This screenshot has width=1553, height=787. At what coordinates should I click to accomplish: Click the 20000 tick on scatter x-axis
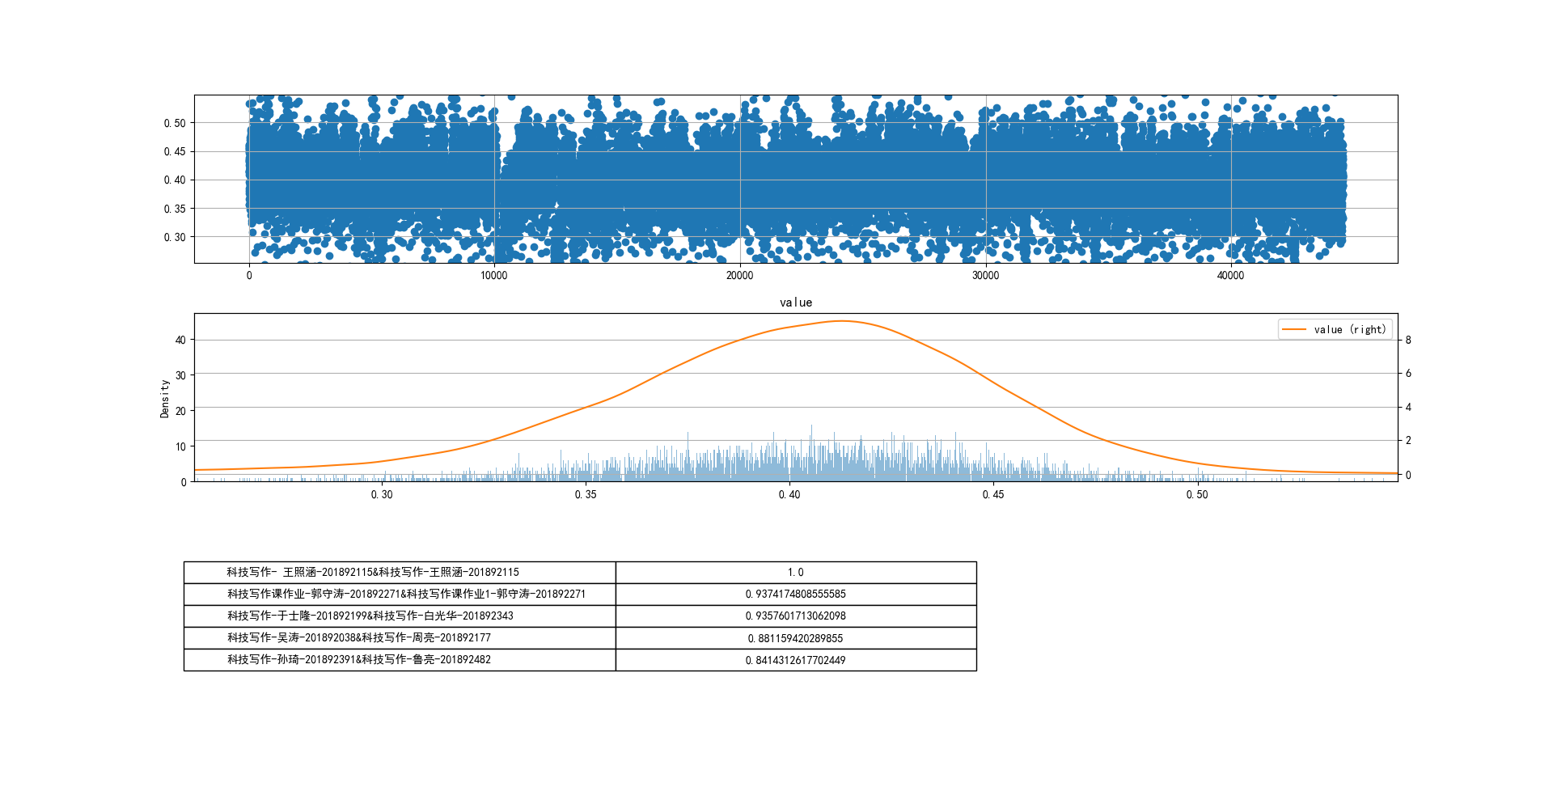[x=739, y=276]
